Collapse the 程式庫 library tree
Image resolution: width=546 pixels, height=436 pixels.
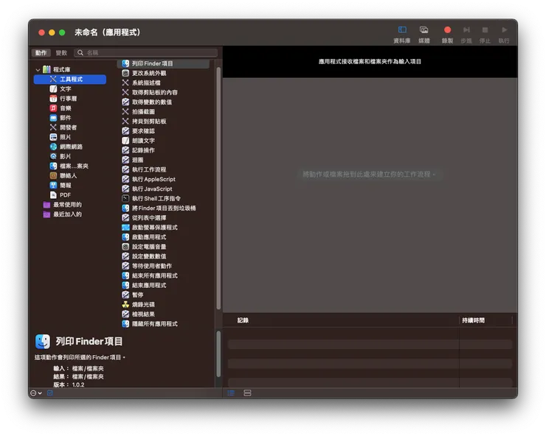38,70
